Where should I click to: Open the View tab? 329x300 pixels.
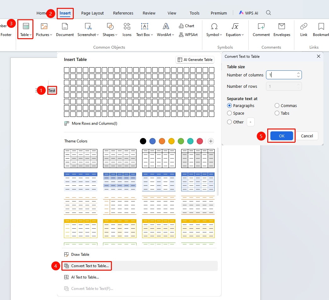[172, 13]
